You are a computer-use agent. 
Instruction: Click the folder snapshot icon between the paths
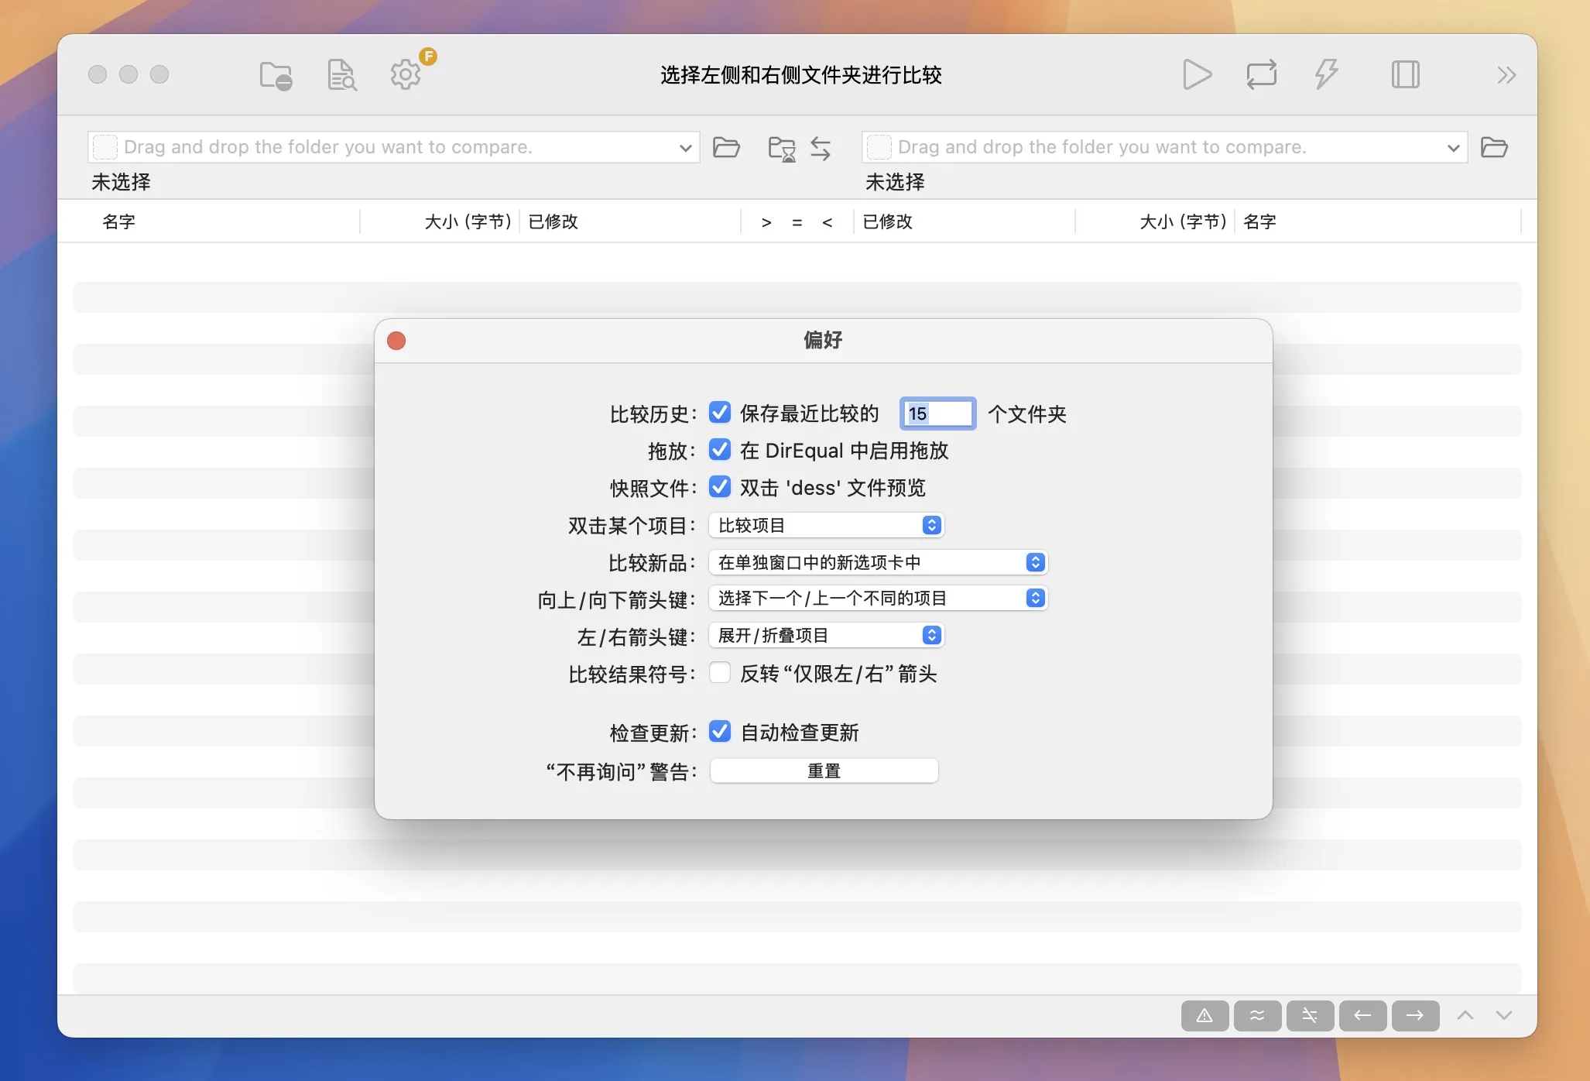[782, 148]
